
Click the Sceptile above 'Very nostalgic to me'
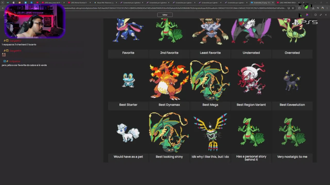pyautogui.click(x=292, y=132)
